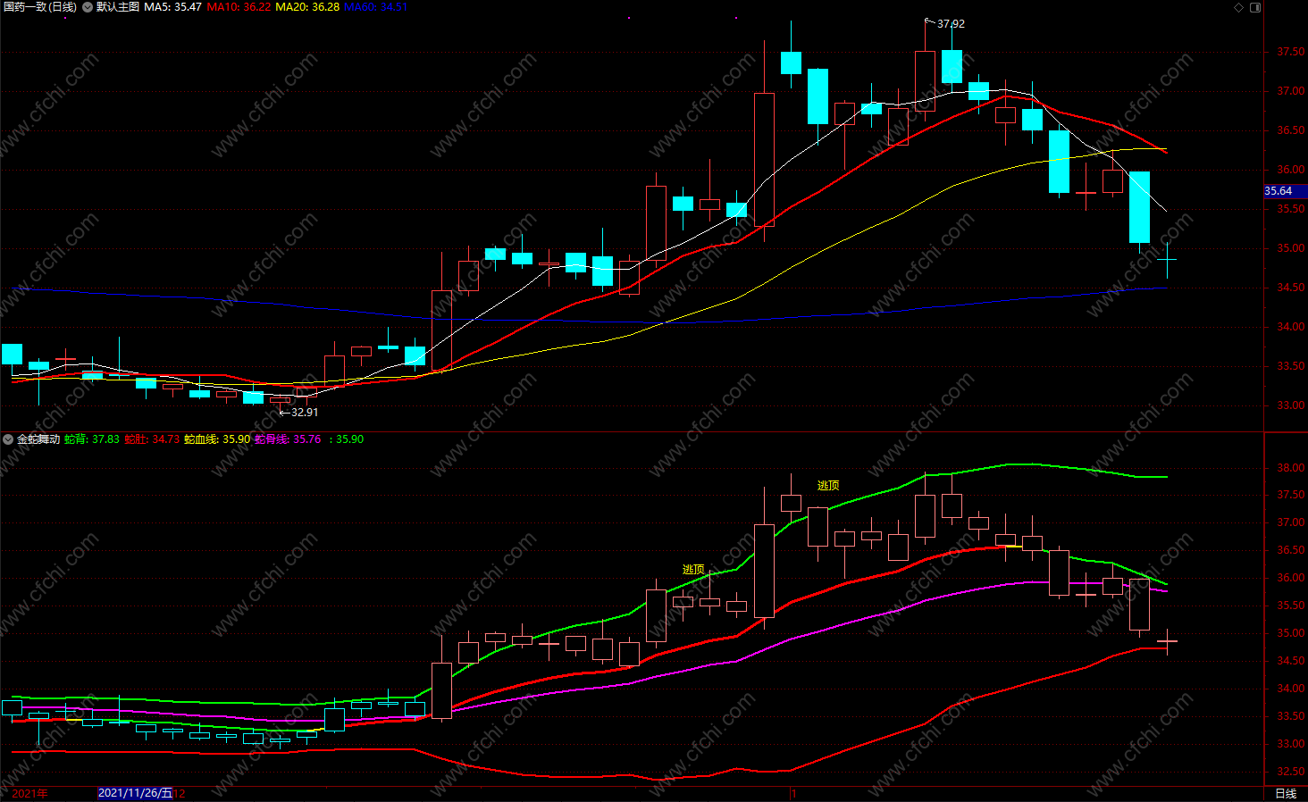The image size is (1308, 802).
Task: Click the 37.50 label on main price axis
Action: click(1290, 52)
